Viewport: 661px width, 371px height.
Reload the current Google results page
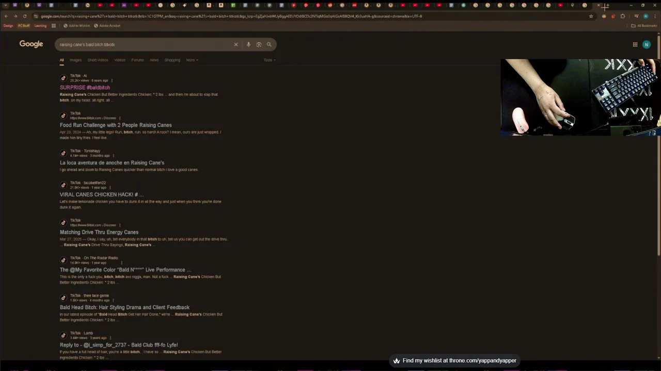pyautogui.click(x=24, y=16)
